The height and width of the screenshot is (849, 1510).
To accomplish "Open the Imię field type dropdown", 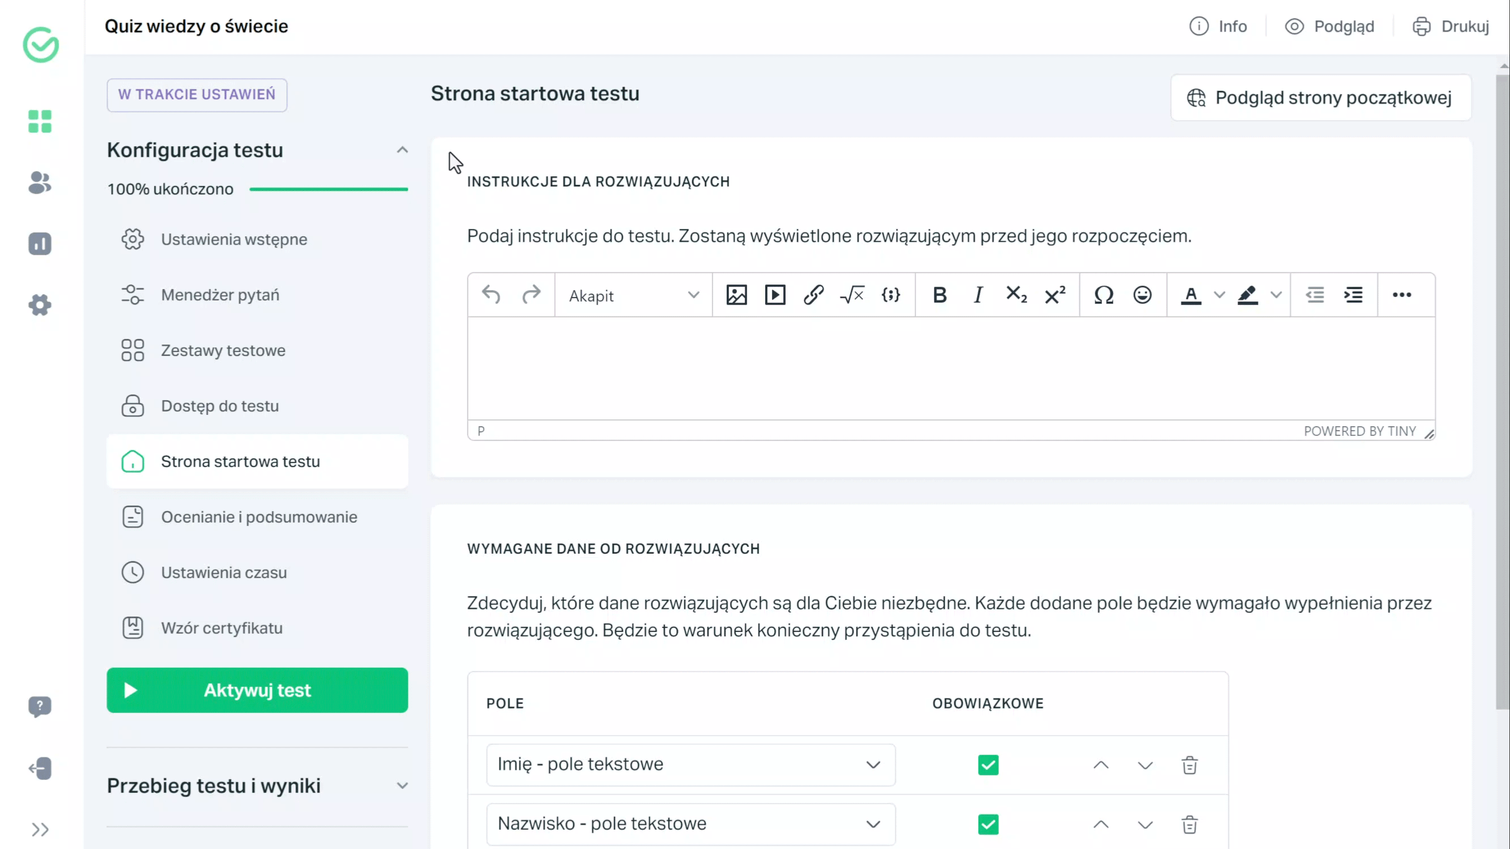I will tap(873, 765).
